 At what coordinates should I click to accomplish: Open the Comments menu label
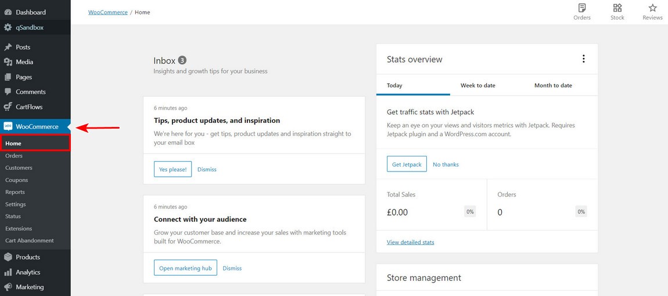[x=31, y=92]
